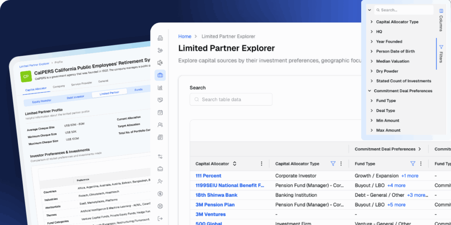Select the highlighted suitcase icon in sidebar
This screenshot has height=225, width=451.
pyautogui.click(x=160, y=75)
